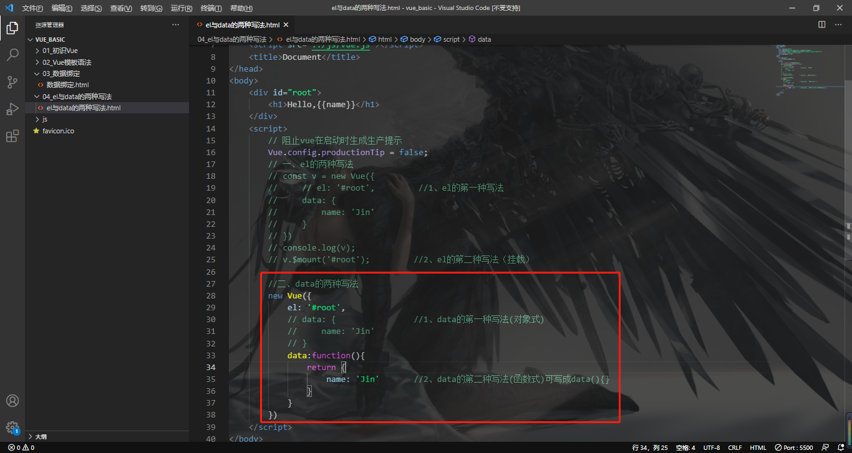Image resolution: width=852 pixels, height=453 pixels.
Task: Close the el与data的两种写法.html tab
Action: tap(286, 25)
